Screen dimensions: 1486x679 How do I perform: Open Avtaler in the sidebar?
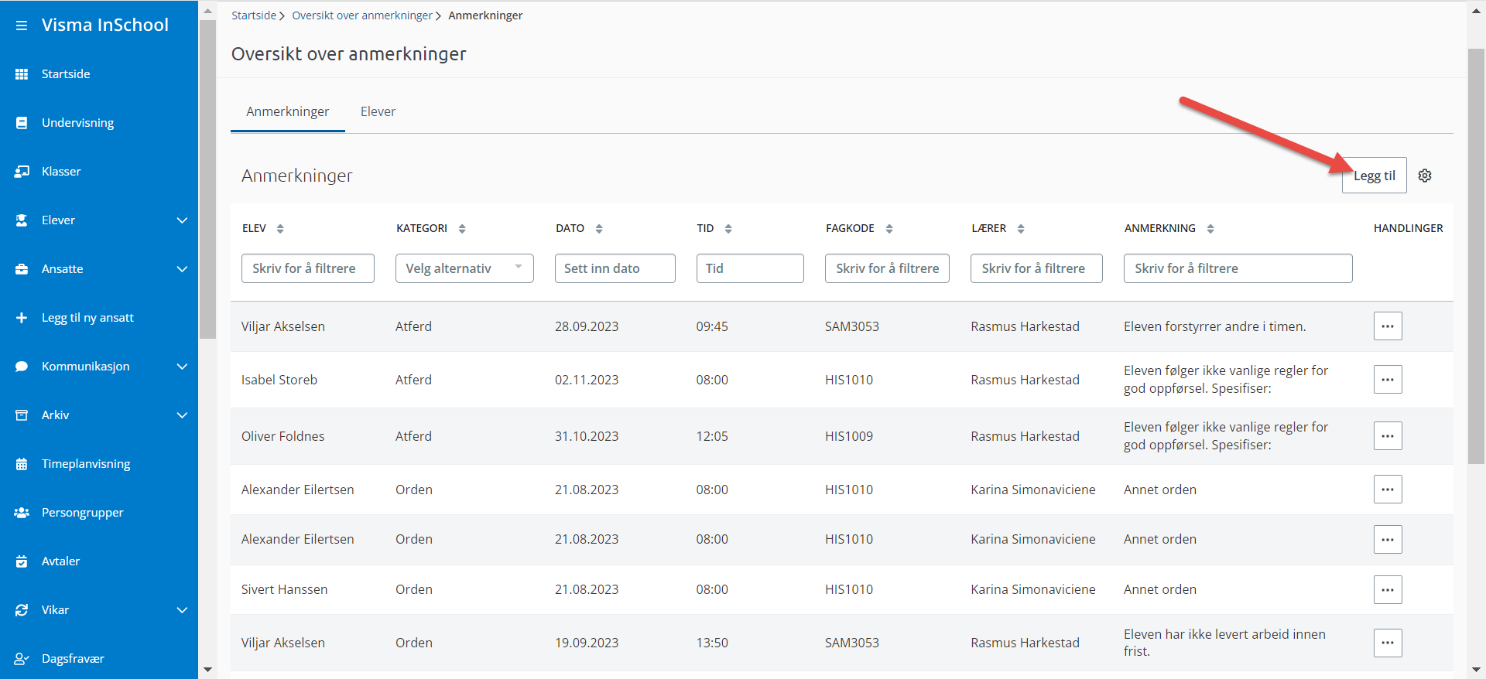coord(60,561)
